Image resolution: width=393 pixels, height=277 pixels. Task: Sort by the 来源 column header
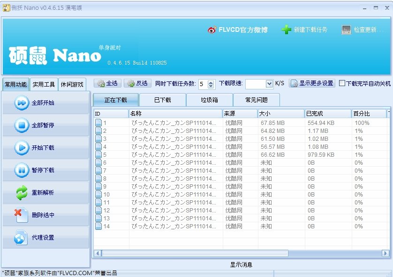(240, 114)
